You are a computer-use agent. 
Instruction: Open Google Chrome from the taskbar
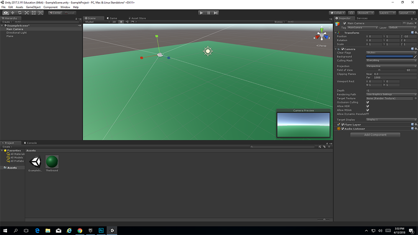[x=80, y=230]
